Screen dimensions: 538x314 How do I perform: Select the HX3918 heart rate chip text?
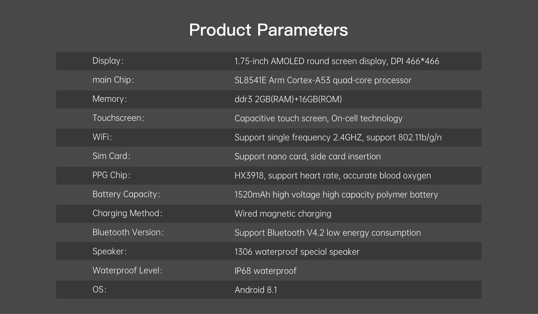click(333, 176)
